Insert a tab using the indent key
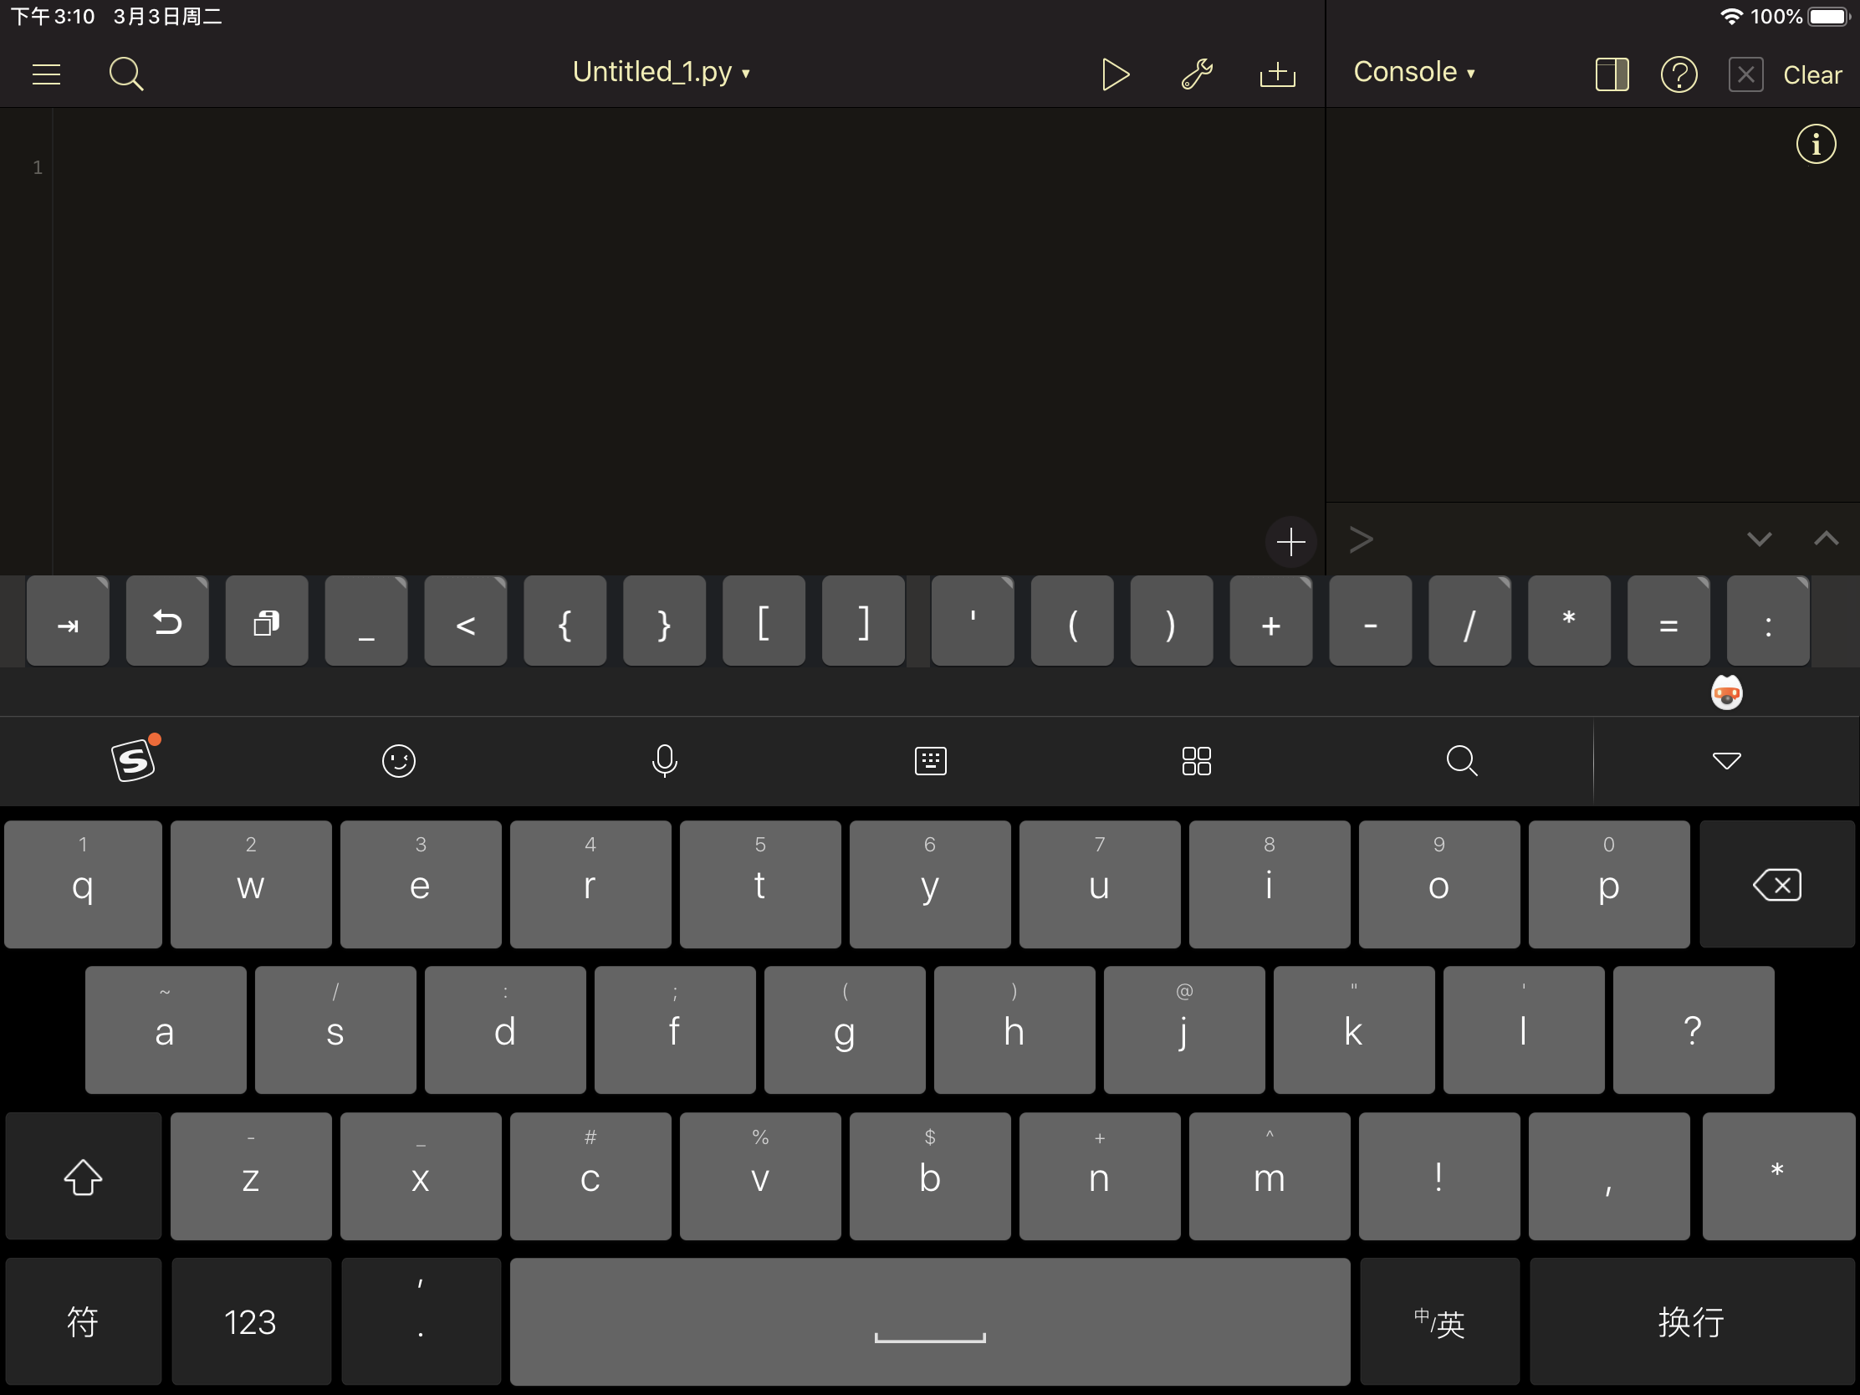The width and height of the screenshot is (1860, 1395). point(68,623)
